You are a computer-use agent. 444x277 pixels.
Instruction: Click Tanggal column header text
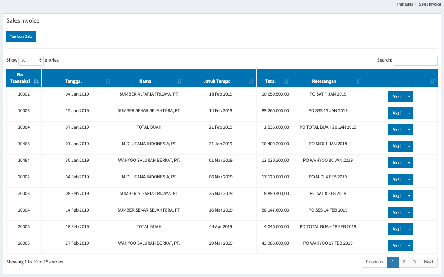click(x=73, y=82)
